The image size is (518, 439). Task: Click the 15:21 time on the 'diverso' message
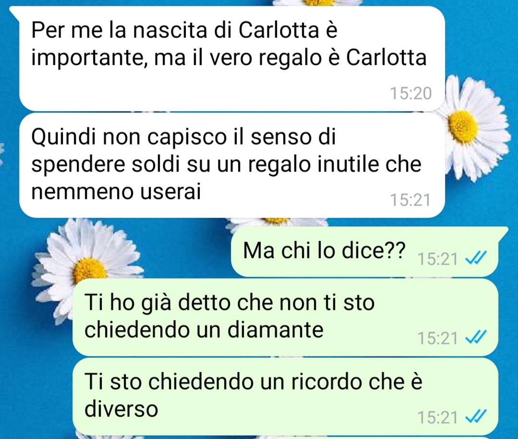click(438, 417)
